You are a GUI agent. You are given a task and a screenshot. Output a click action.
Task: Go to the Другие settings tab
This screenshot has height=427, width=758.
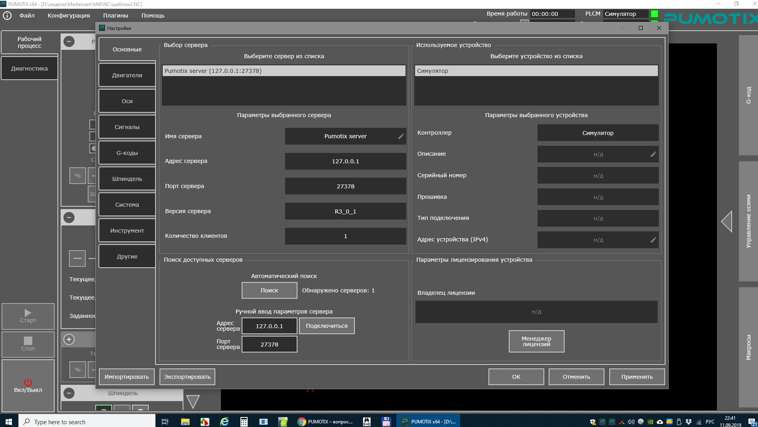pyautogui.click(x=127, y=257)
